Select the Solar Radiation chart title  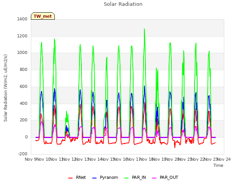pyautogui.click(x=123, y=4)
